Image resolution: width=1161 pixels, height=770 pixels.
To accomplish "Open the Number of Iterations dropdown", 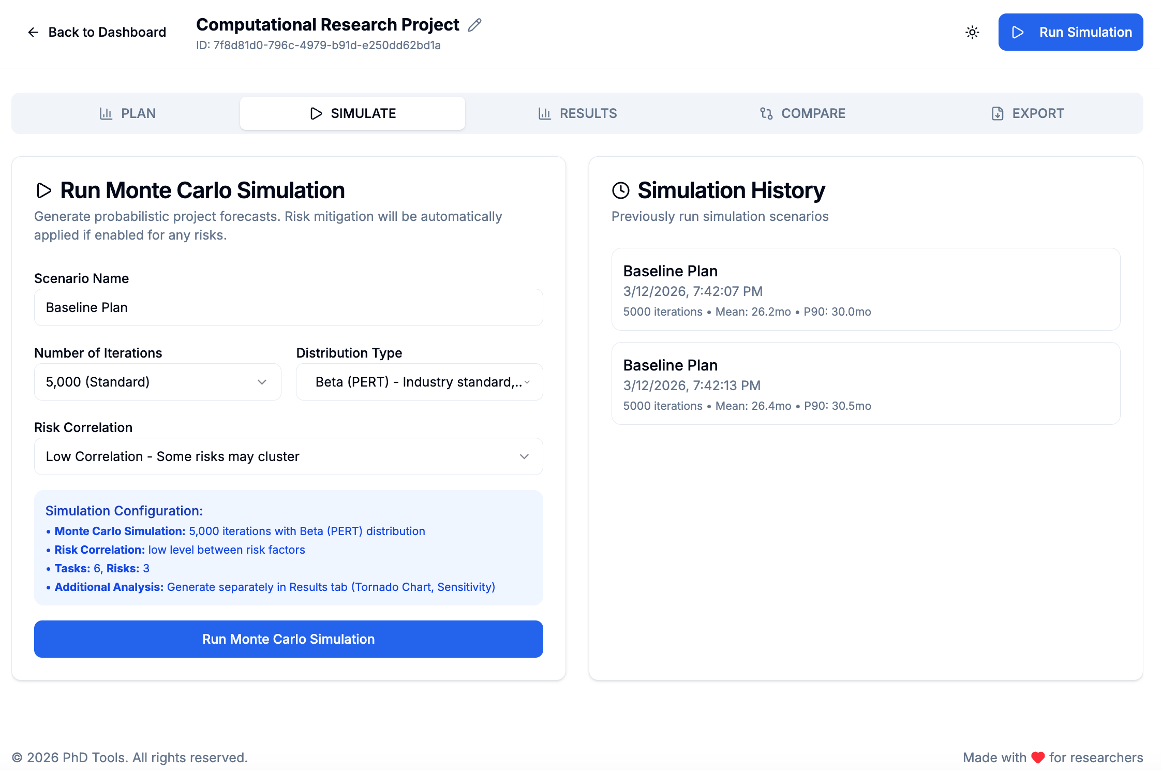I will tap(157, 382).
